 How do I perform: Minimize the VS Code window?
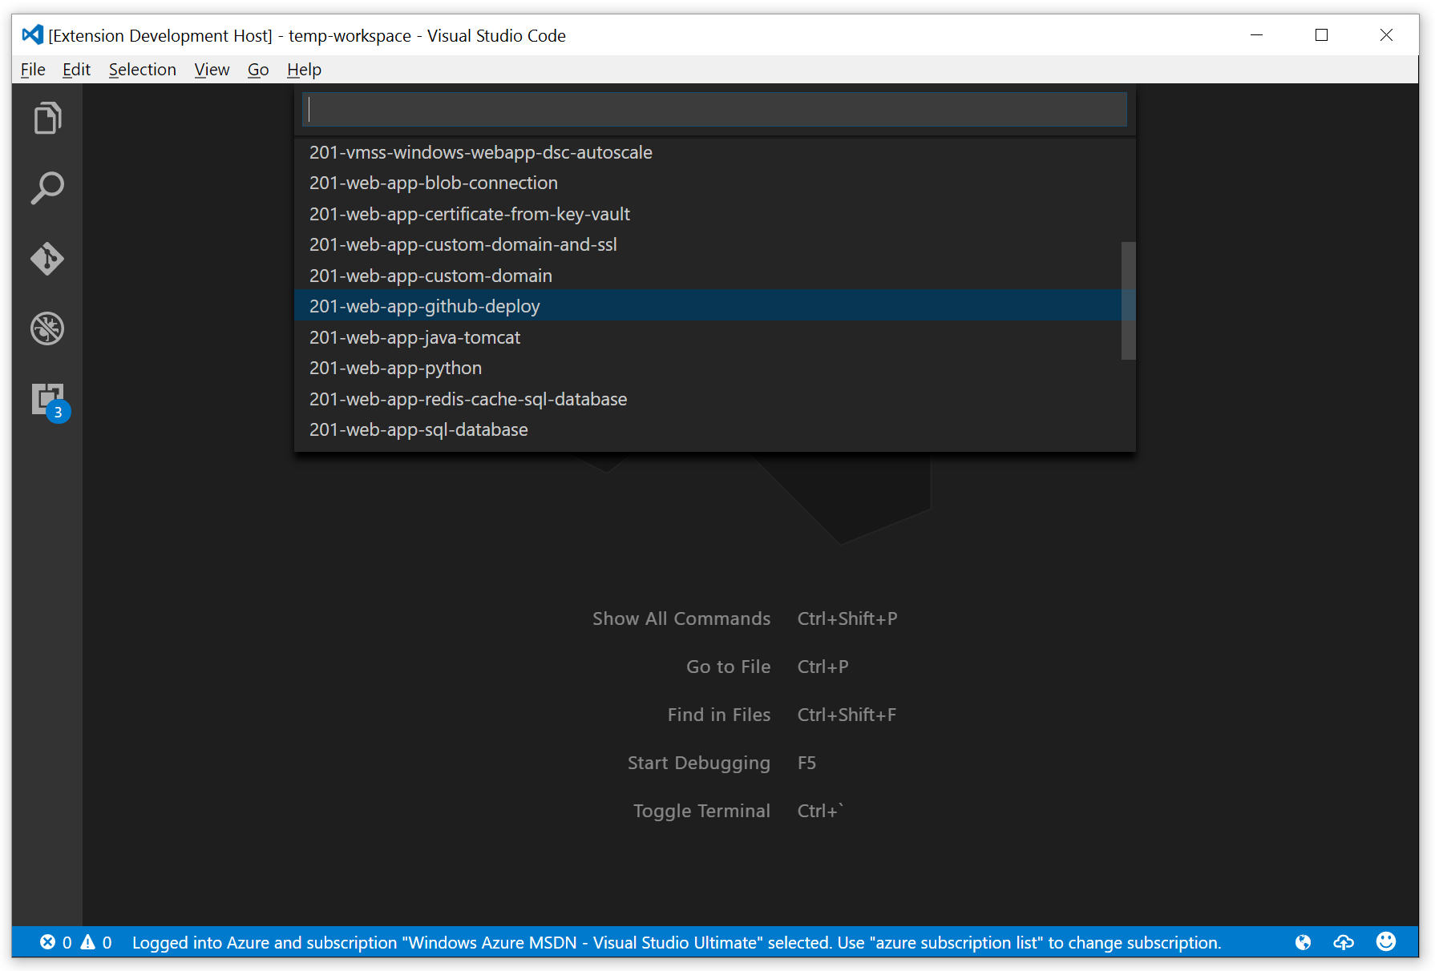coord(1256,35)
